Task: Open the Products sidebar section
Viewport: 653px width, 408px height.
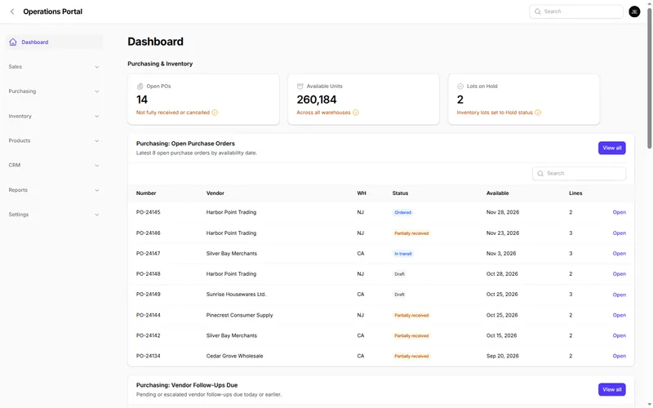Action: pos(54,140)
